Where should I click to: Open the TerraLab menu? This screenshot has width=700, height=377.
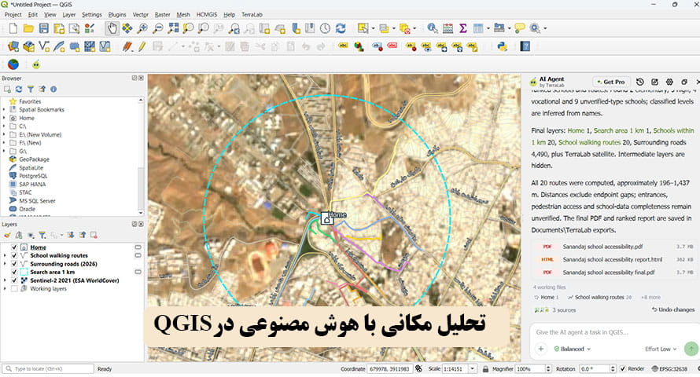pyautogui.click(x=252, y=15)
